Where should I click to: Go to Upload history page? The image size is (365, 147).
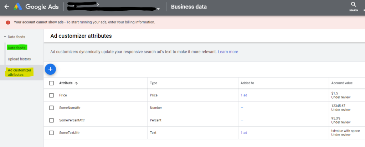(x=19, y=59)
